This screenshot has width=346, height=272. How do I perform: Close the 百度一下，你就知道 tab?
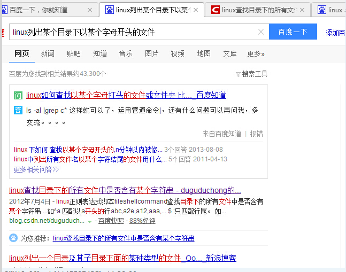[89, 10]
